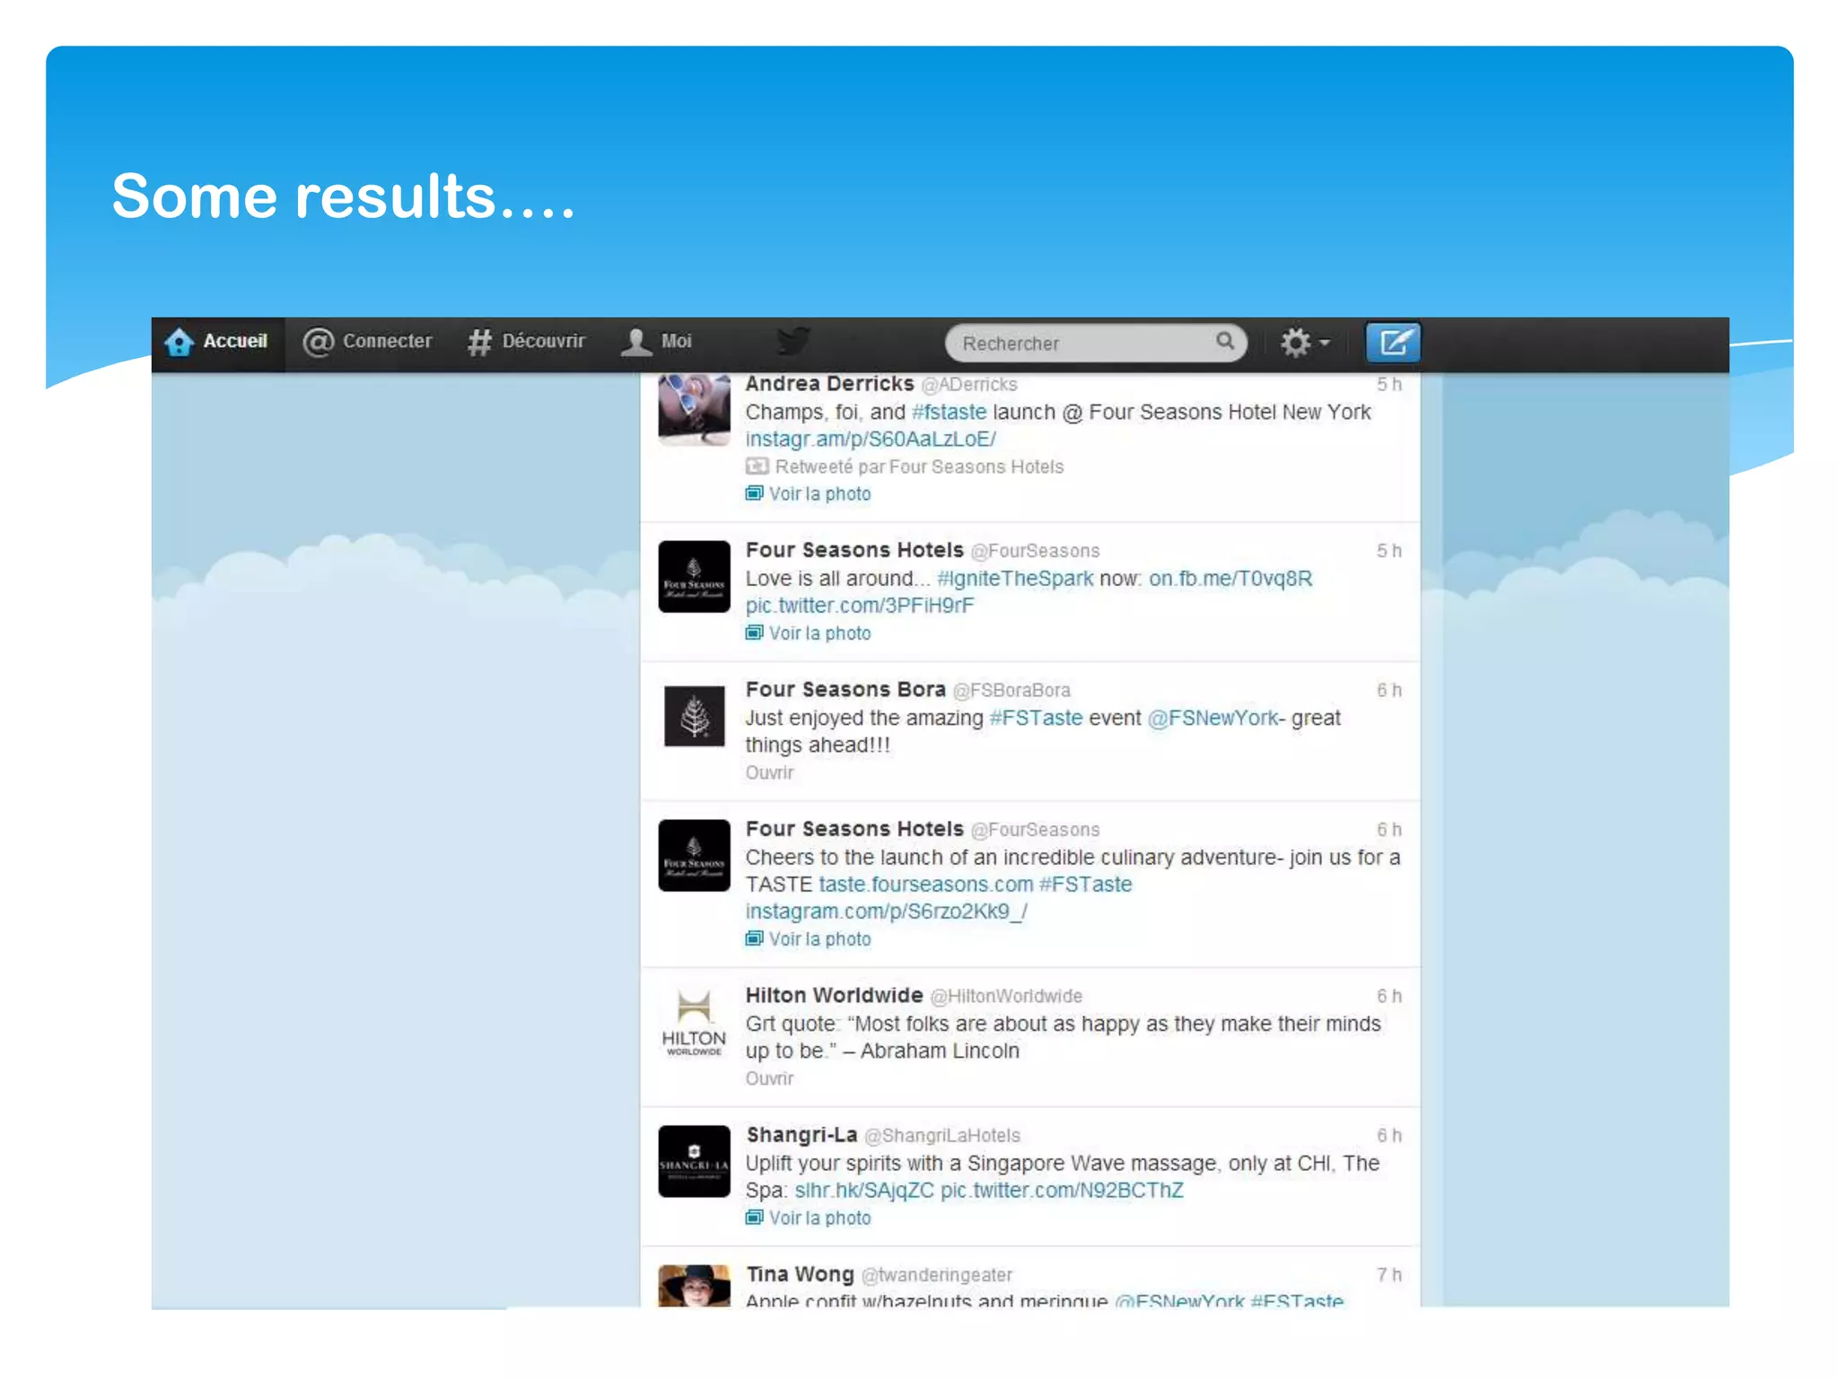Screen dimensions: 1838x1378
Task: Click the person icon beside Moi
Action: click(636, 342)
